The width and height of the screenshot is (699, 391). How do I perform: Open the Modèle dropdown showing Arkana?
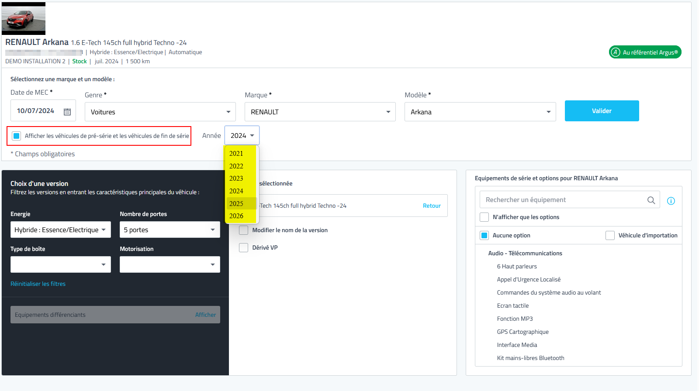pyautogui.click(x=480, y=112)
